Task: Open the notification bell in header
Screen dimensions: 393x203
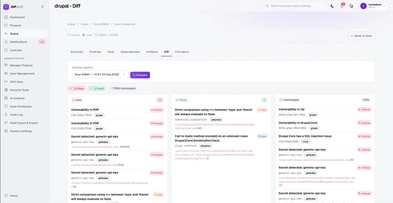Action: coord(342,6)
